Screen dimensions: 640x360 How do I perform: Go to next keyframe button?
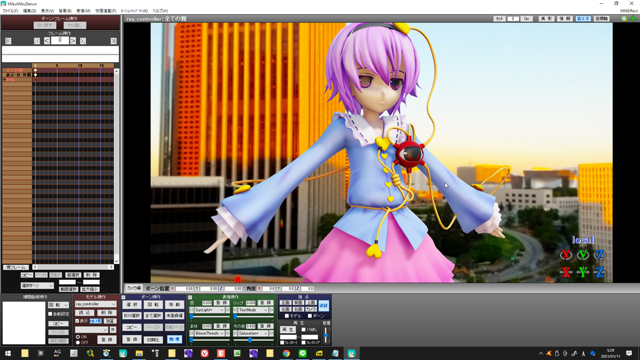(83, 41)
